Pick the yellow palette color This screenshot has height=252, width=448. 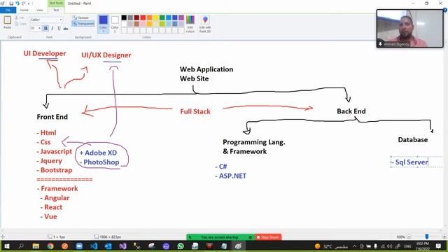pos(155,17)
